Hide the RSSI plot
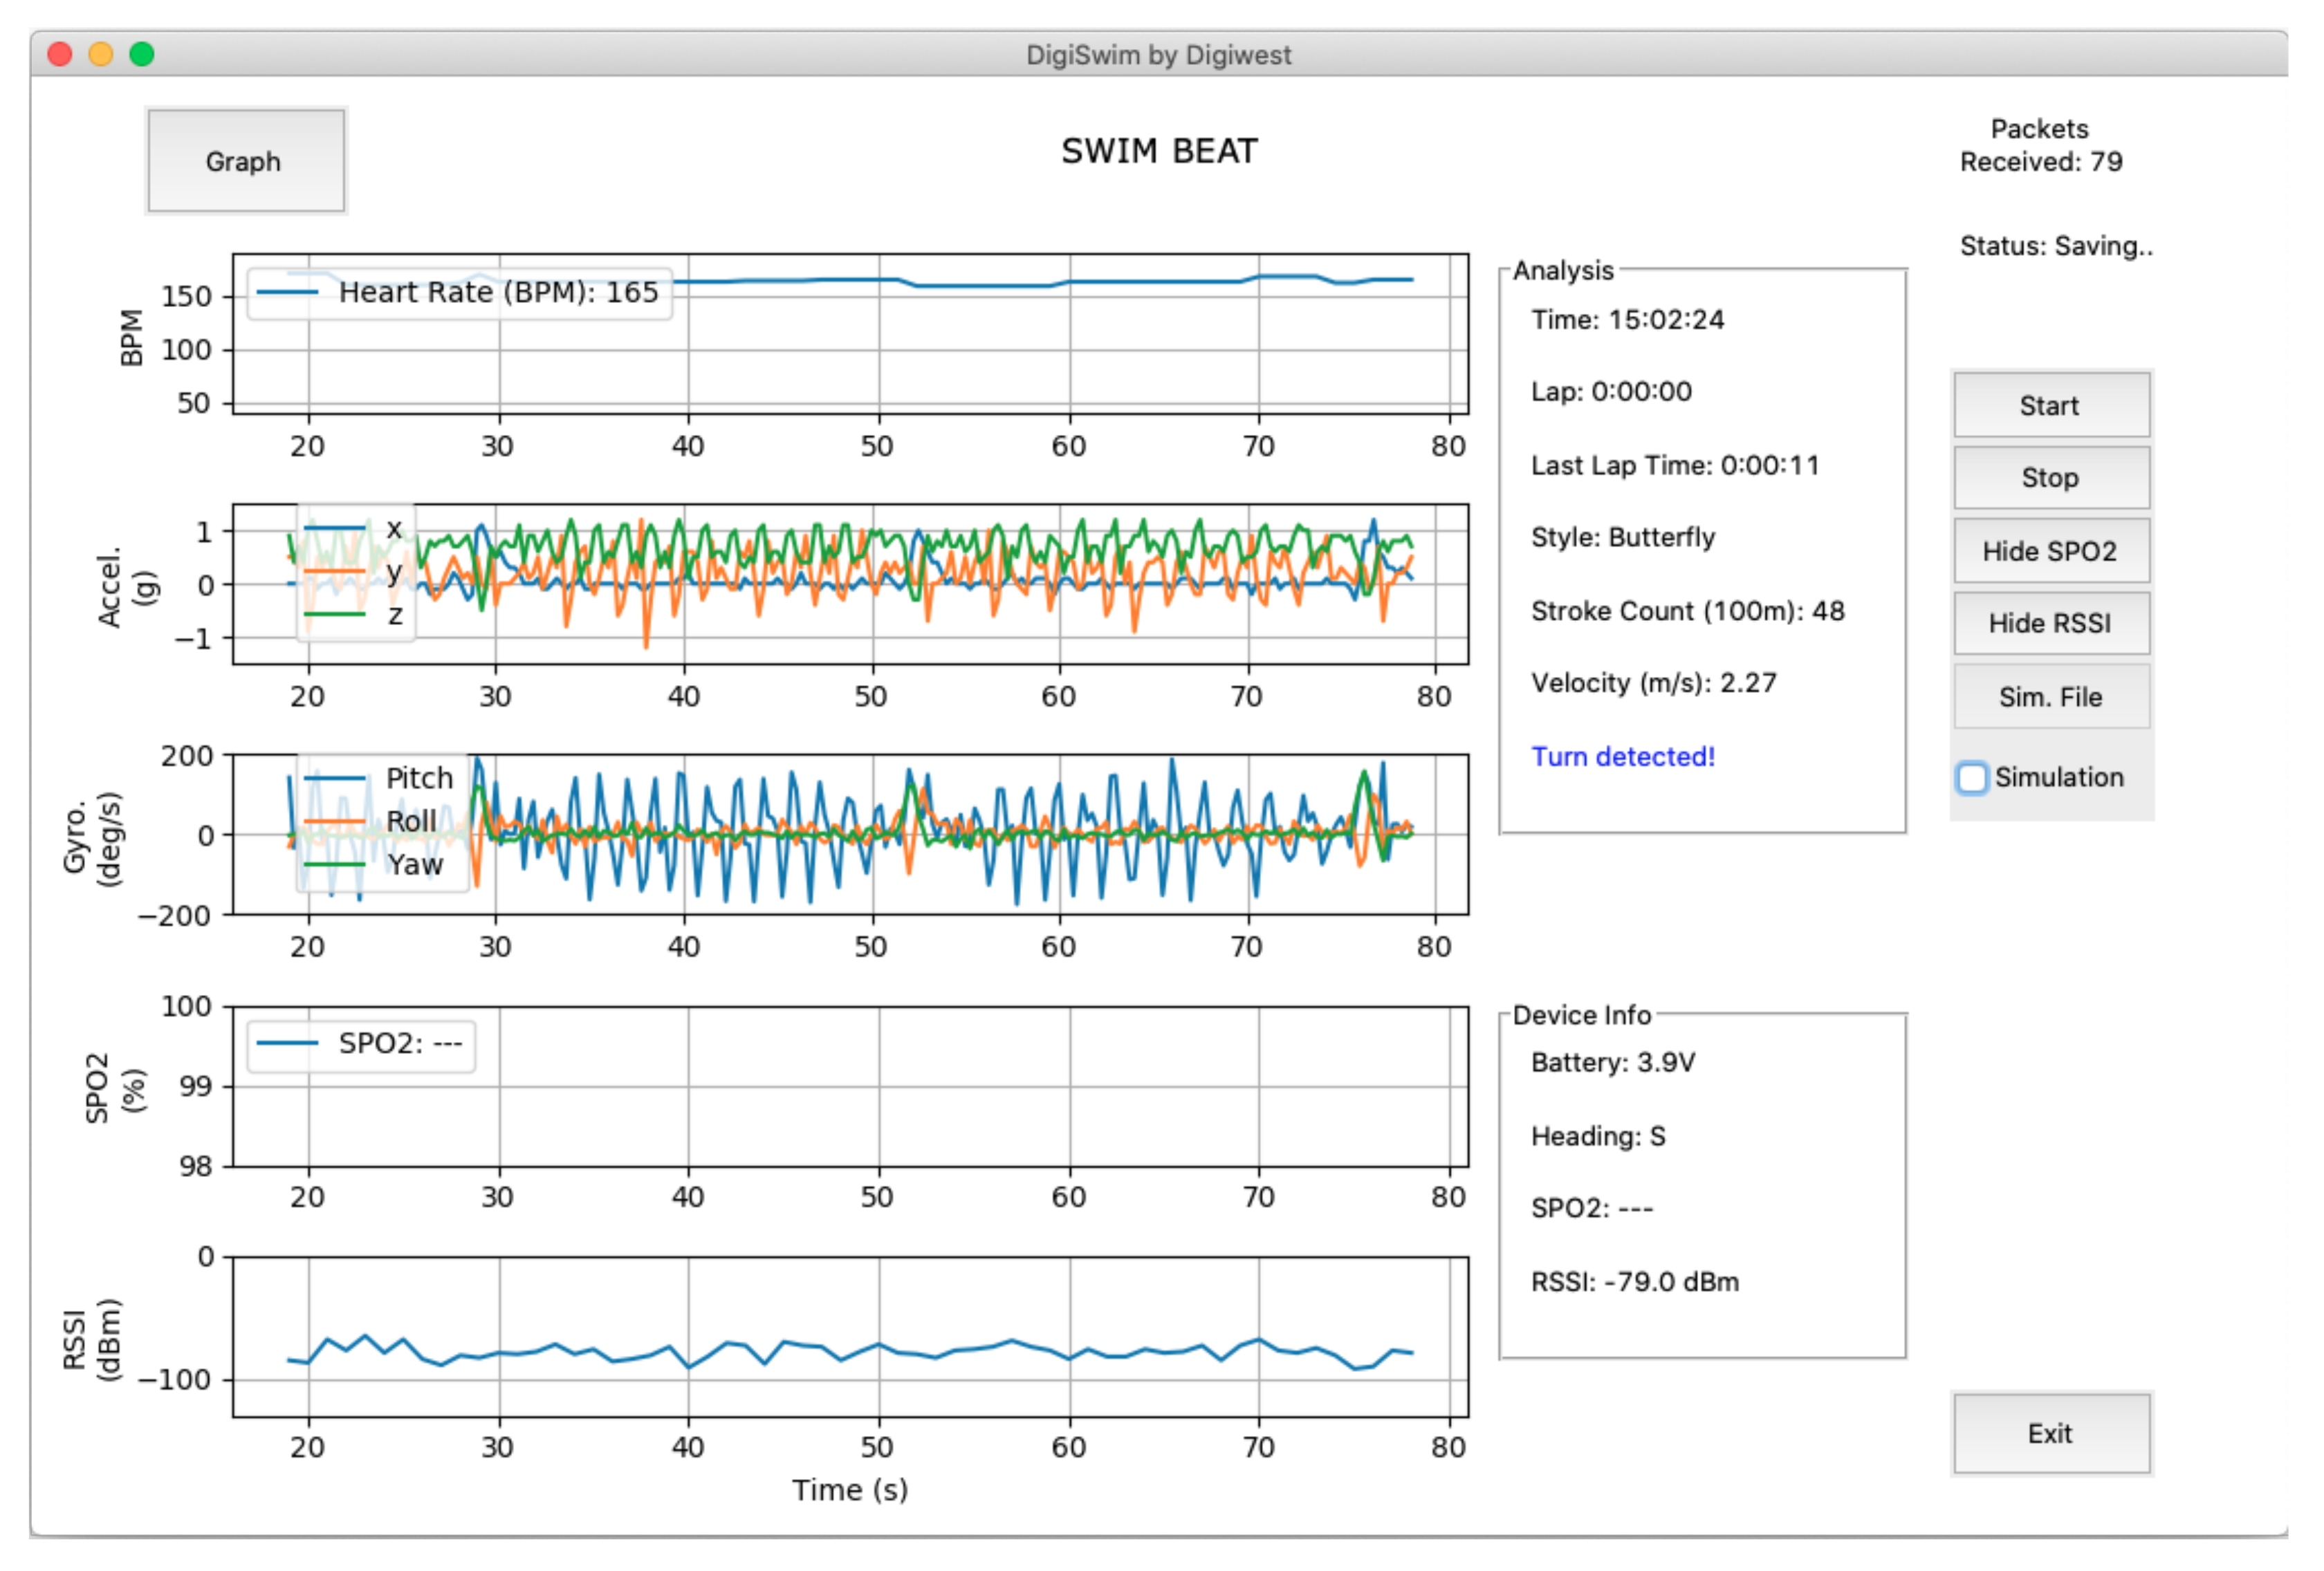Screen dimensions: 2324x1571 pos(2050,623)
